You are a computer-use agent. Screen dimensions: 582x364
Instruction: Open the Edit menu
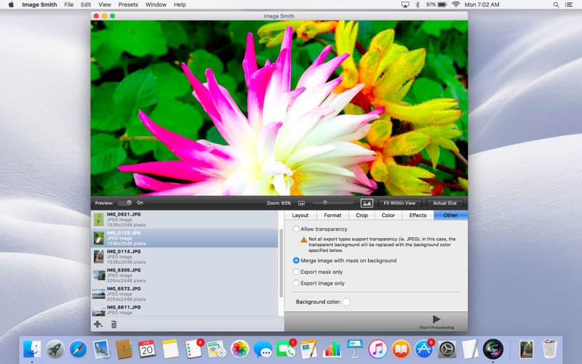click(86, 5)
